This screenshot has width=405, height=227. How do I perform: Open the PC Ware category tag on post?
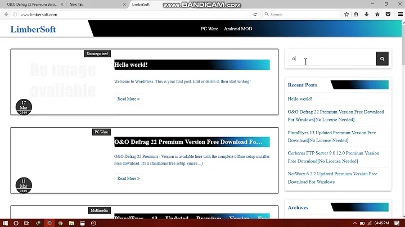click(x=101, y=132)
